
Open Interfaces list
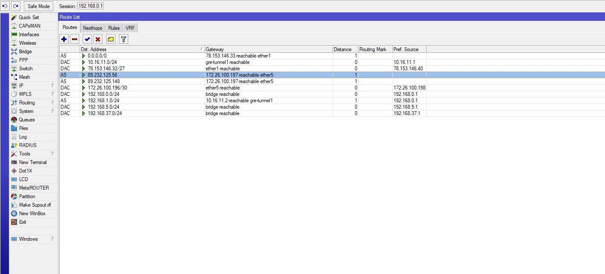click(29, 35)
